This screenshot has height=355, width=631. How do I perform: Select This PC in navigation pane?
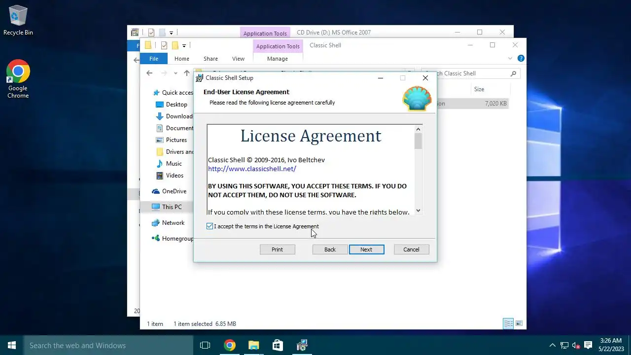[167, 207]
